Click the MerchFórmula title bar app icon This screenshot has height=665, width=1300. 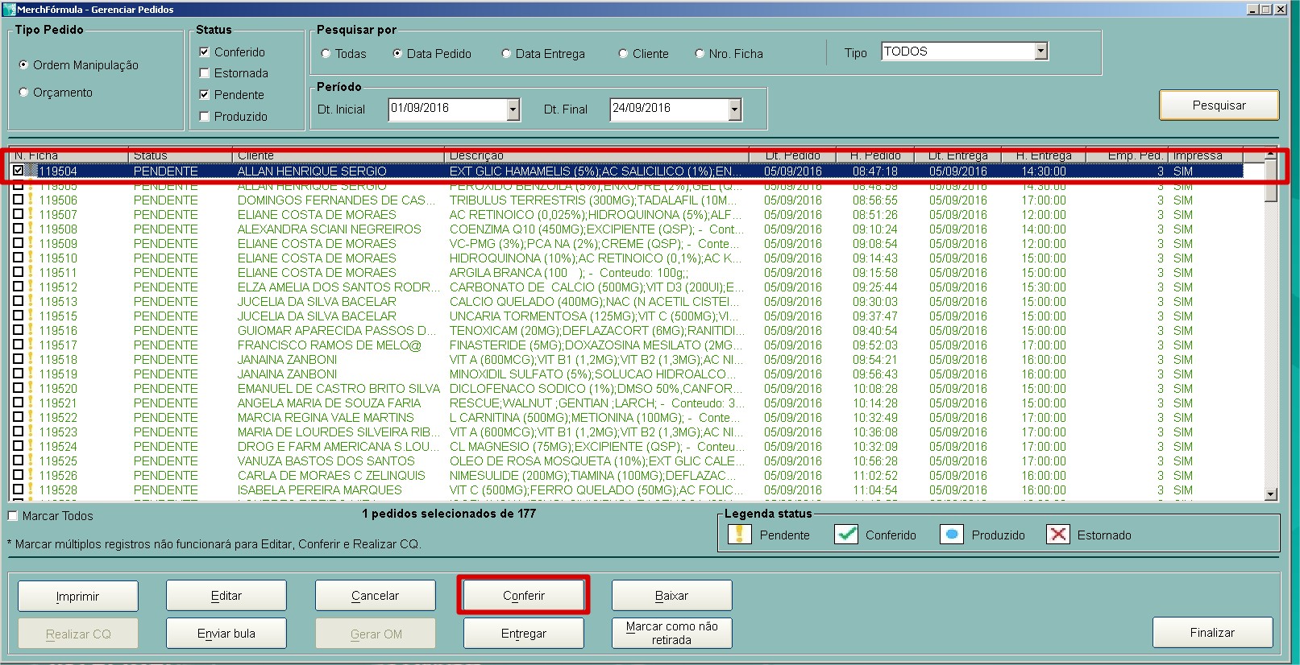pos(9,10)
